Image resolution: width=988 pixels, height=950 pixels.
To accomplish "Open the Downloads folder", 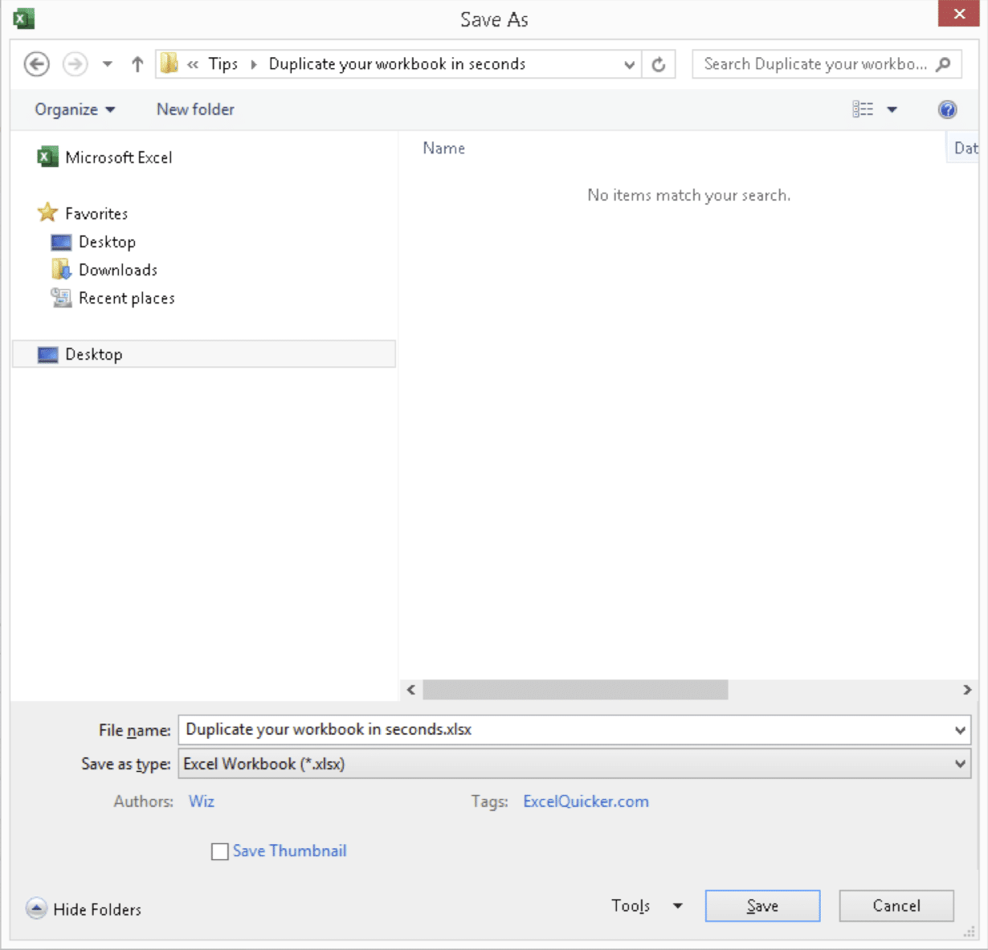I will 118,270.
